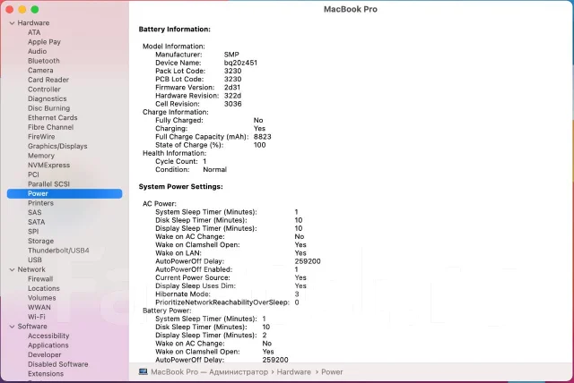This screenshot has height=383, width=574.
Task: Select Wi-Fi entry
Action: (x=36, y=318)
